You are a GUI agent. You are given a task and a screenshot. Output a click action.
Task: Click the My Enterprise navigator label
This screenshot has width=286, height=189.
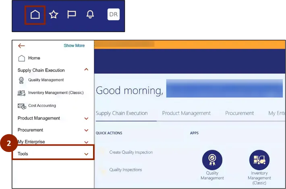click(31, 142)
